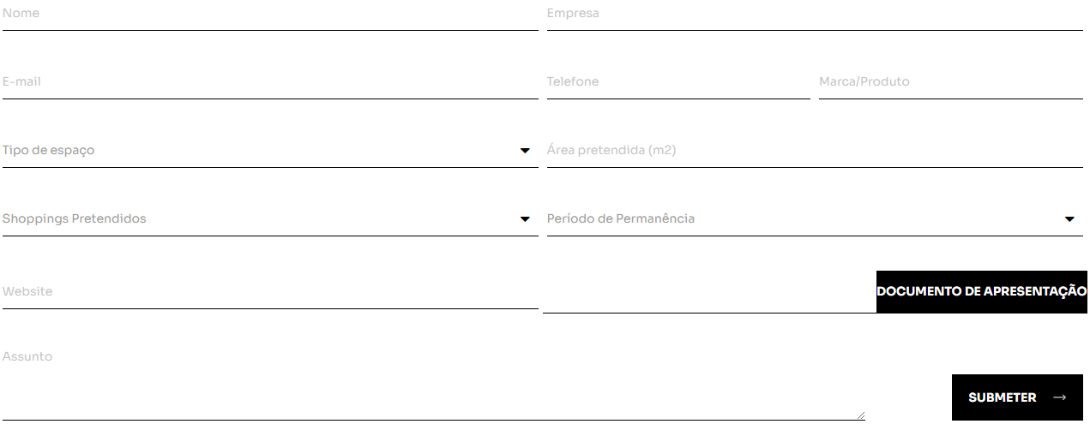
Task: Click the Shoppings Pretendidos dropdown arrow
Action: (x=525, y=219)
